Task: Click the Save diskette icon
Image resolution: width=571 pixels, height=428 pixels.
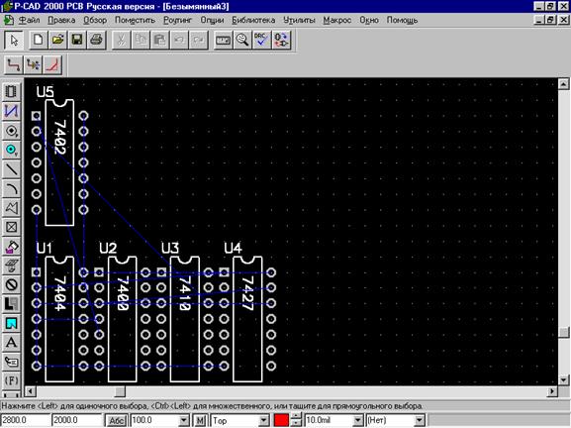Action: click(77, 40)
